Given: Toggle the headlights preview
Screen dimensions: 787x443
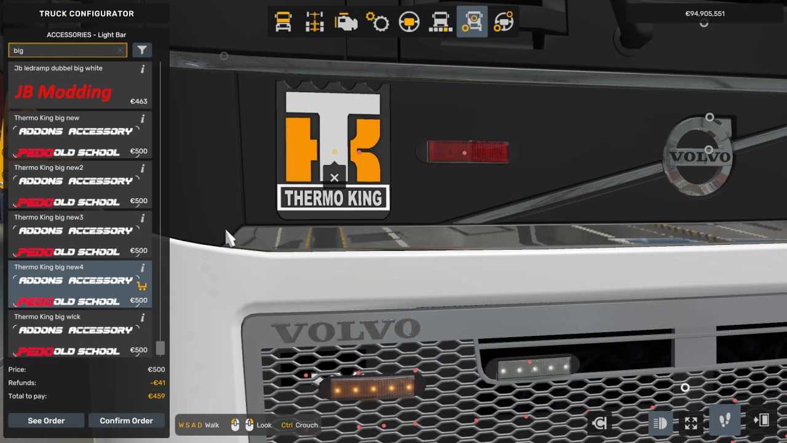Looking at the screenshot, I should (660, 423).
